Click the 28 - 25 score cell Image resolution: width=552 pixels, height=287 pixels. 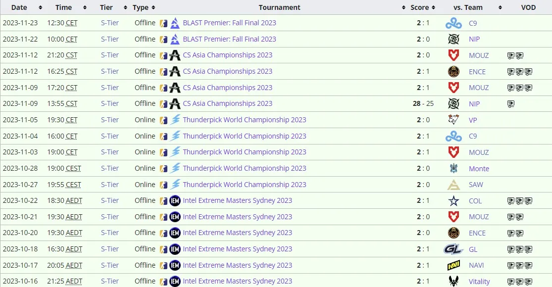423,103
